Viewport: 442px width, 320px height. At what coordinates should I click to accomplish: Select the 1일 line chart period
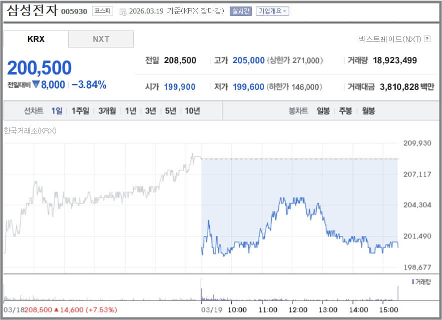coord(57,110)
